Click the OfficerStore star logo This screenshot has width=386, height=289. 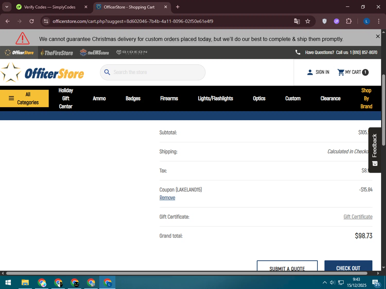pos(42,73)
